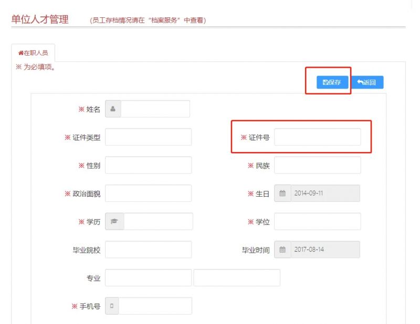Focus the 证件号 input field
The height and width of the screenshot is (324, 420).
(x=318, y=137)
